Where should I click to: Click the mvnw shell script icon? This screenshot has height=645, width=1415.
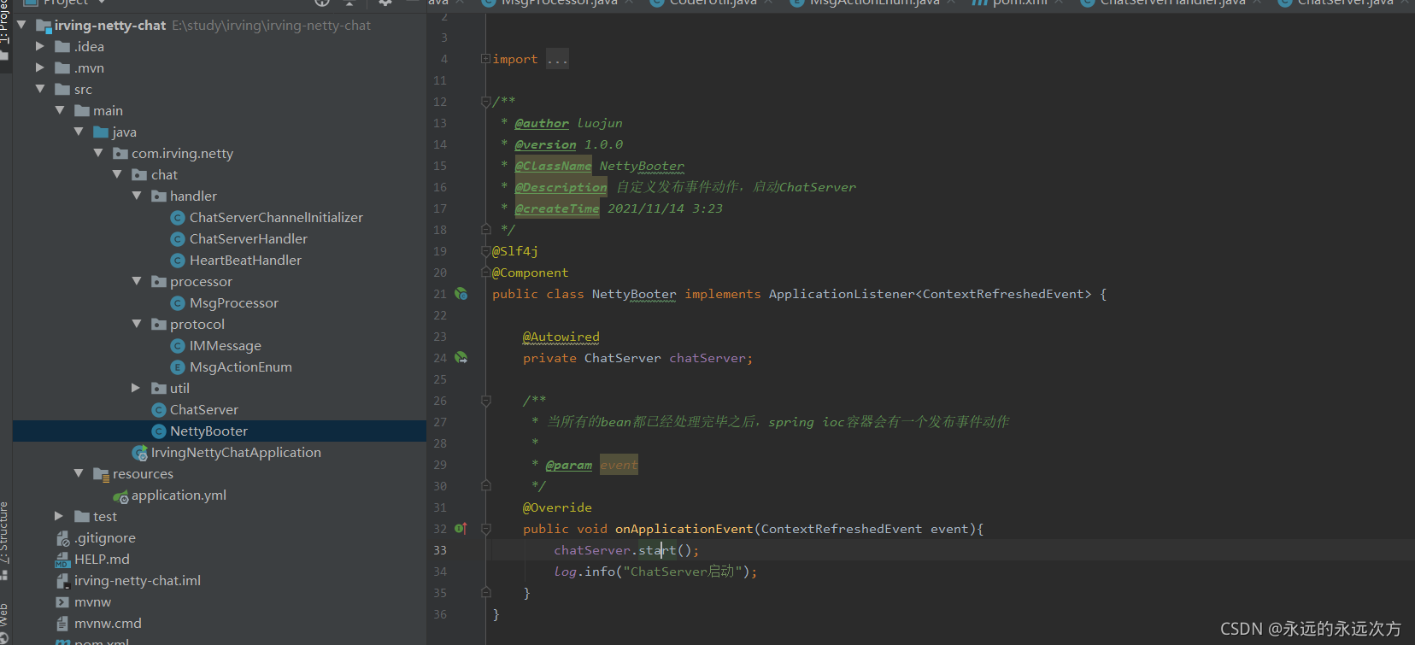point(62,602)
